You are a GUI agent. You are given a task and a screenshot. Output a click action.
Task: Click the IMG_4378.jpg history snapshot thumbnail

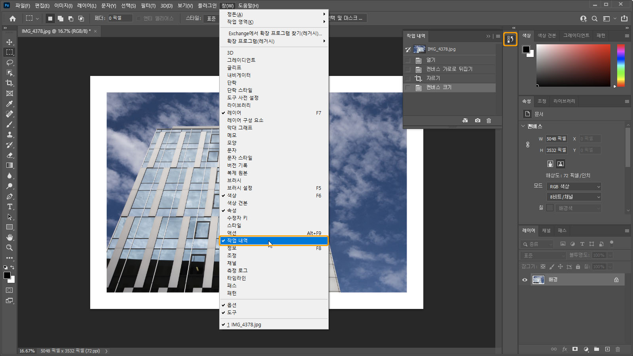click(419, 49)
